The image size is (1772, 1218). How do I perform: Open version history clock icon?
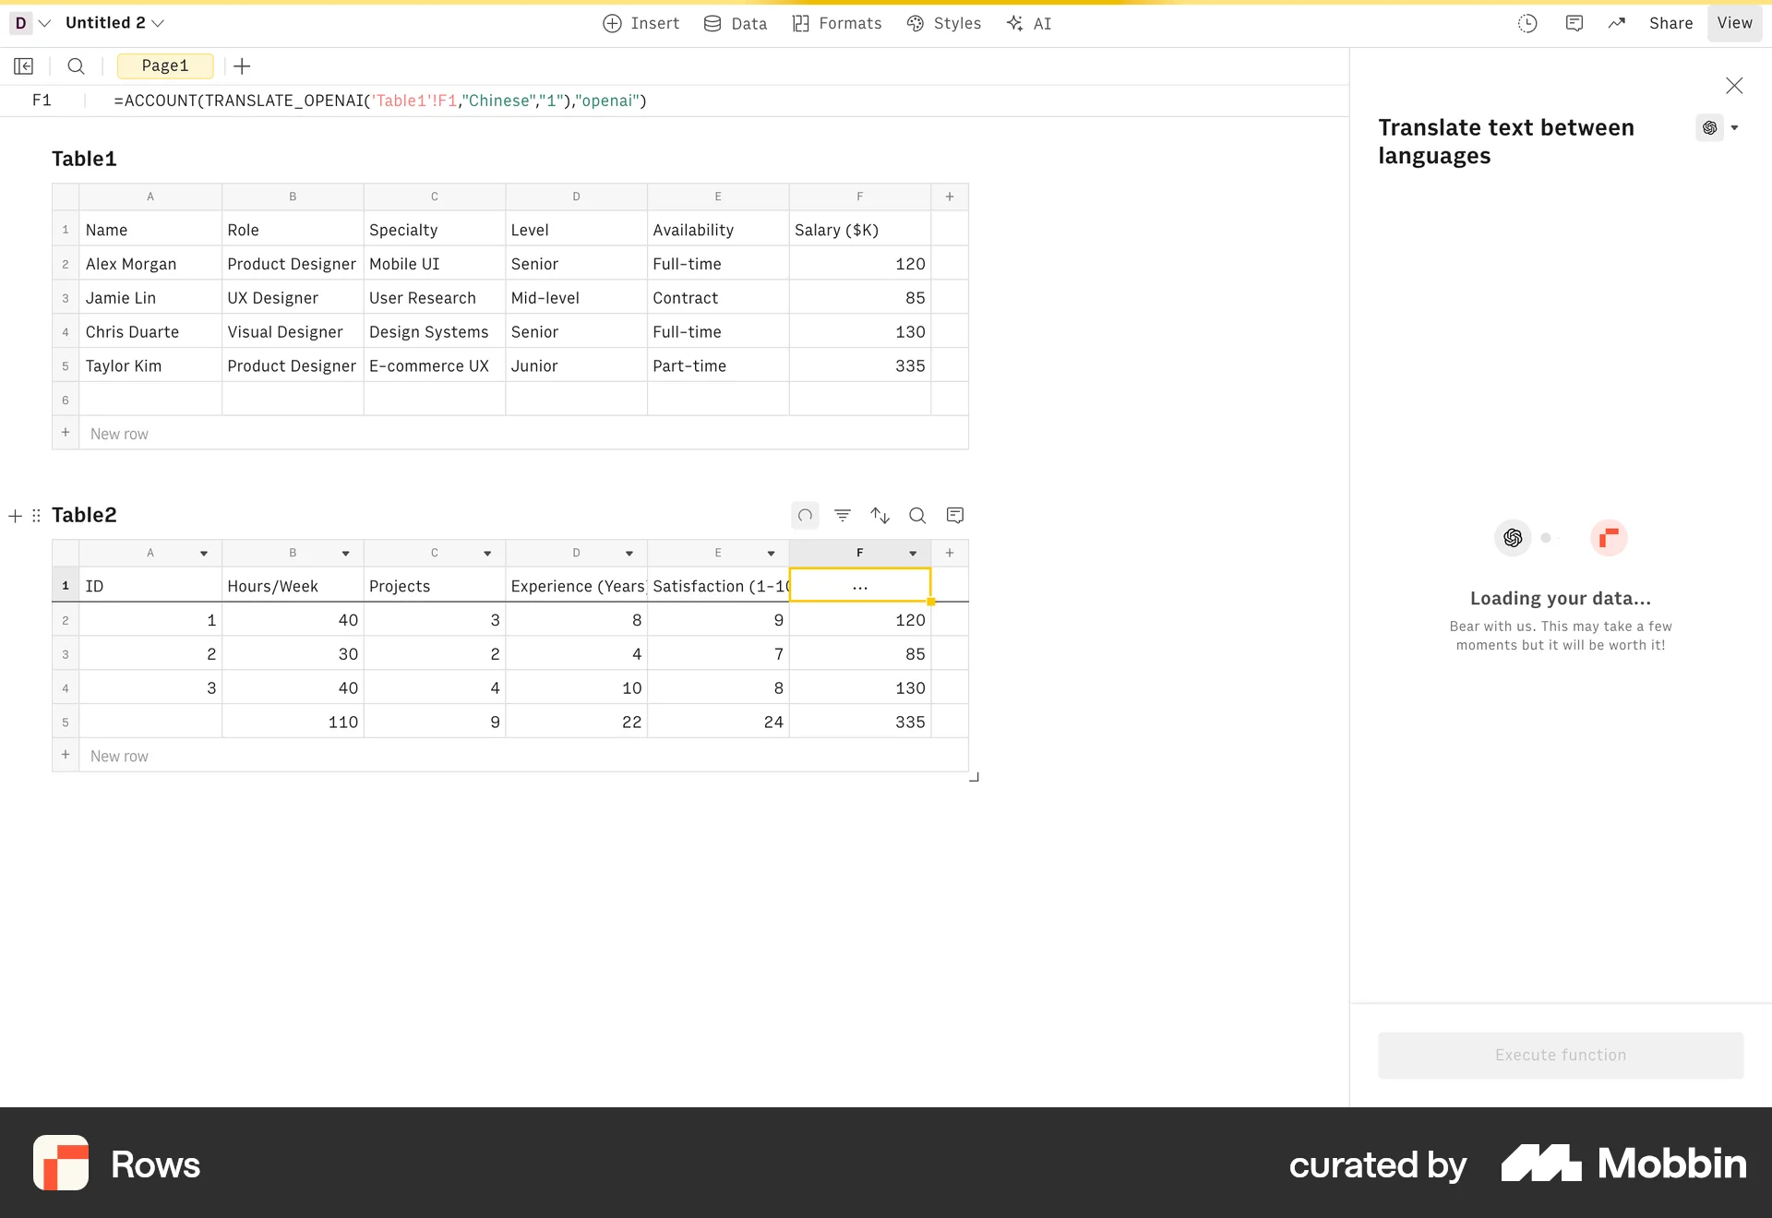pos(1527,23)
